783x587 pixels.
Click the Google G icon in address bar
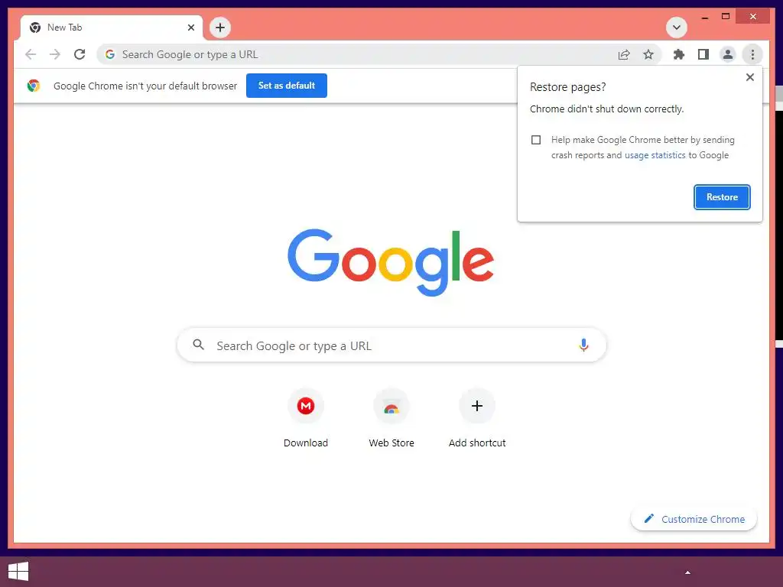pyautogui.click(x=110, y=54)
